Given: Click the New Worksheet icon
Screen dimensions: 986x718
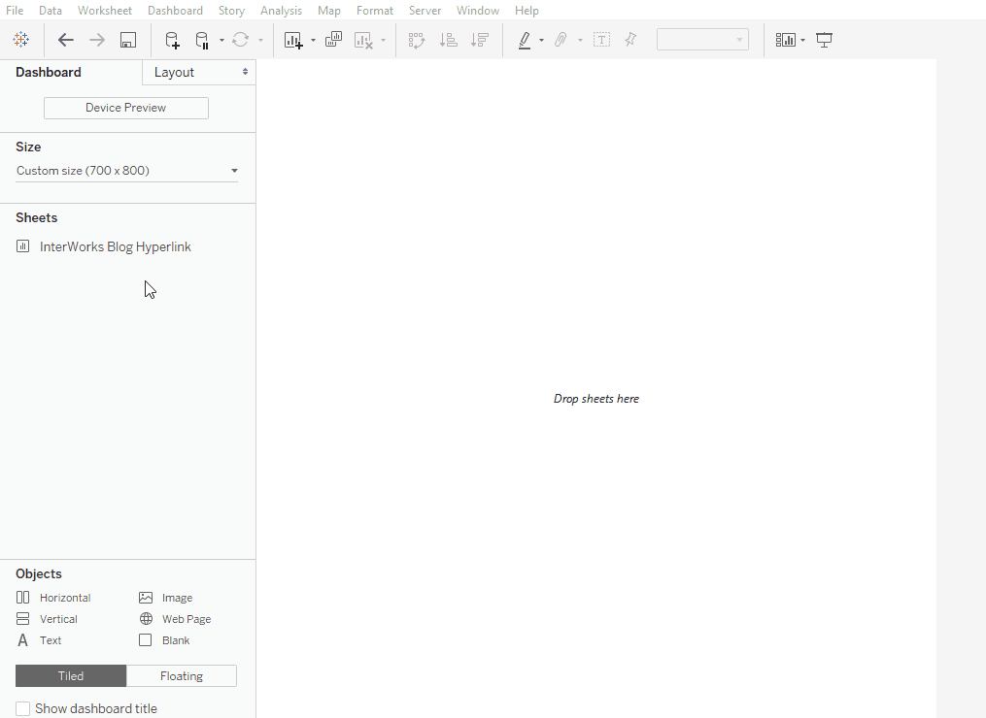Looking at the screenshot, I should [x=292, y=40].
